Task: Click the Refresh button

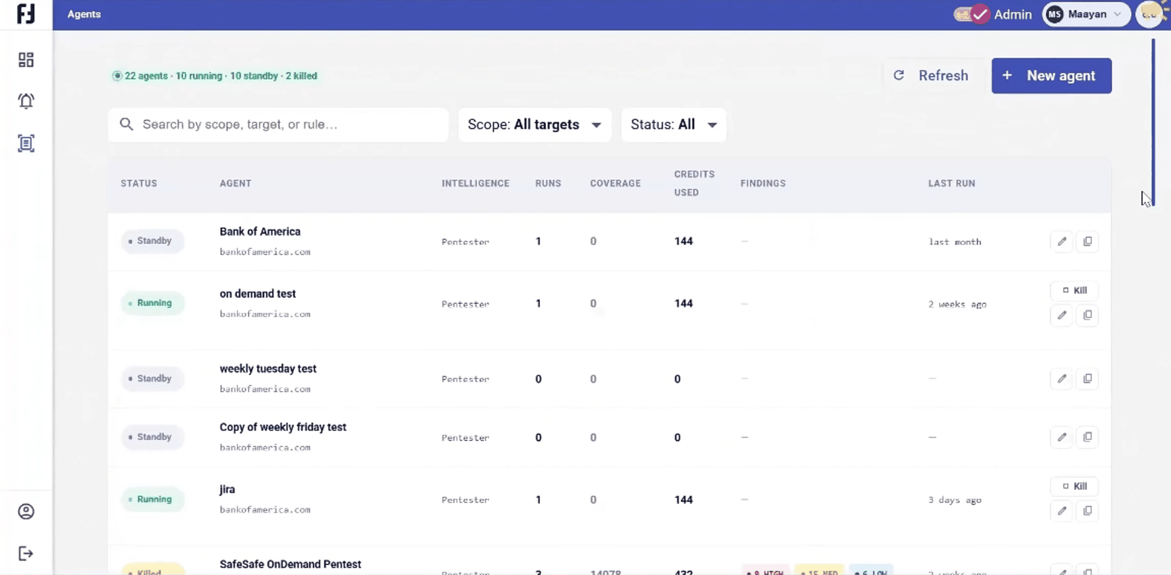Action: (931, 75)
